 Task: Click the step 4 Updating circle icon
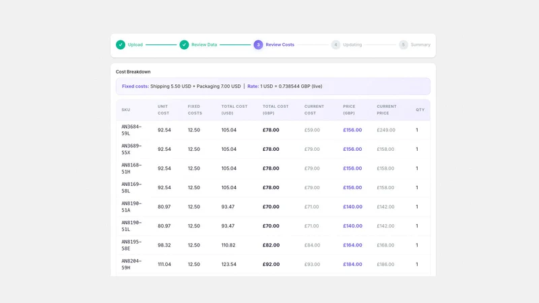pos(336,44)
